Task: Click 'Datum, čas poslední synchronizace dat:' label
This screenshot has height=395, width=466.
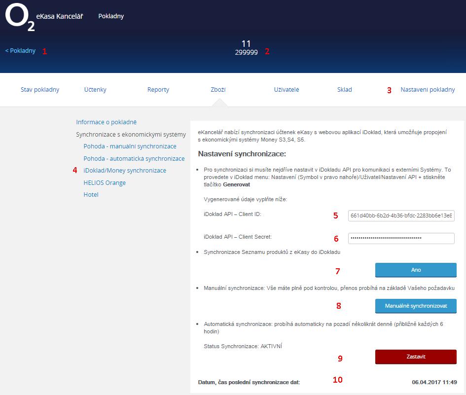Action: point(249,382)
